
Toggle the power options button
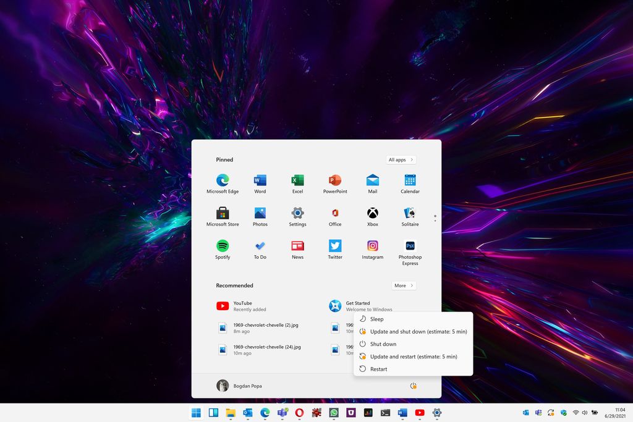pyautogui.click(x=413, y=386)
